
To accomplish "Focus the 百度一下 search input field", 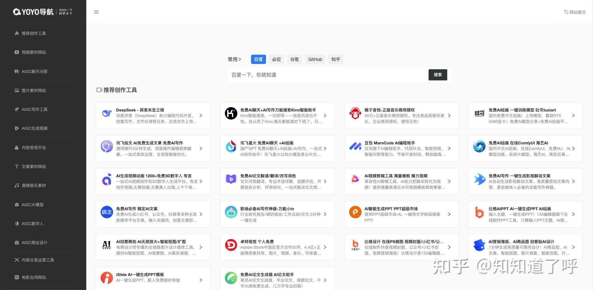I will pyautogui.click(x=328, y=75).
